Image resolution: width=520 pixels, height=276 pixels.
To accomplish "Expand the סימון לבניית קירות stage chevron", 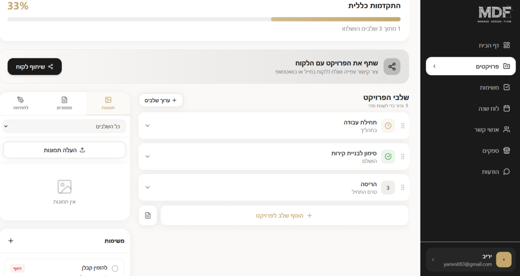I will pos(148,157).
